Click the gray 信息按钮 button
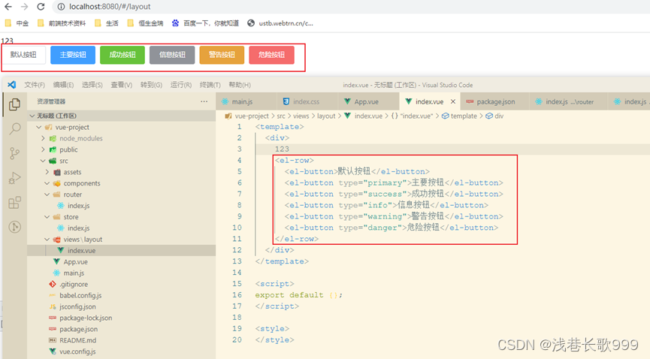Image resolution: width=650 pixels, height=359 pixels. [172, 55]
